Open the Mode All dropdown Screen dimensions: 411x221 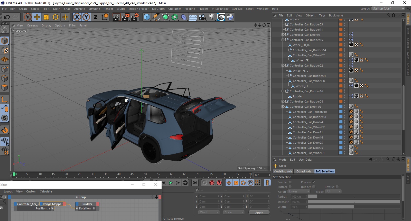pos(333,191)
